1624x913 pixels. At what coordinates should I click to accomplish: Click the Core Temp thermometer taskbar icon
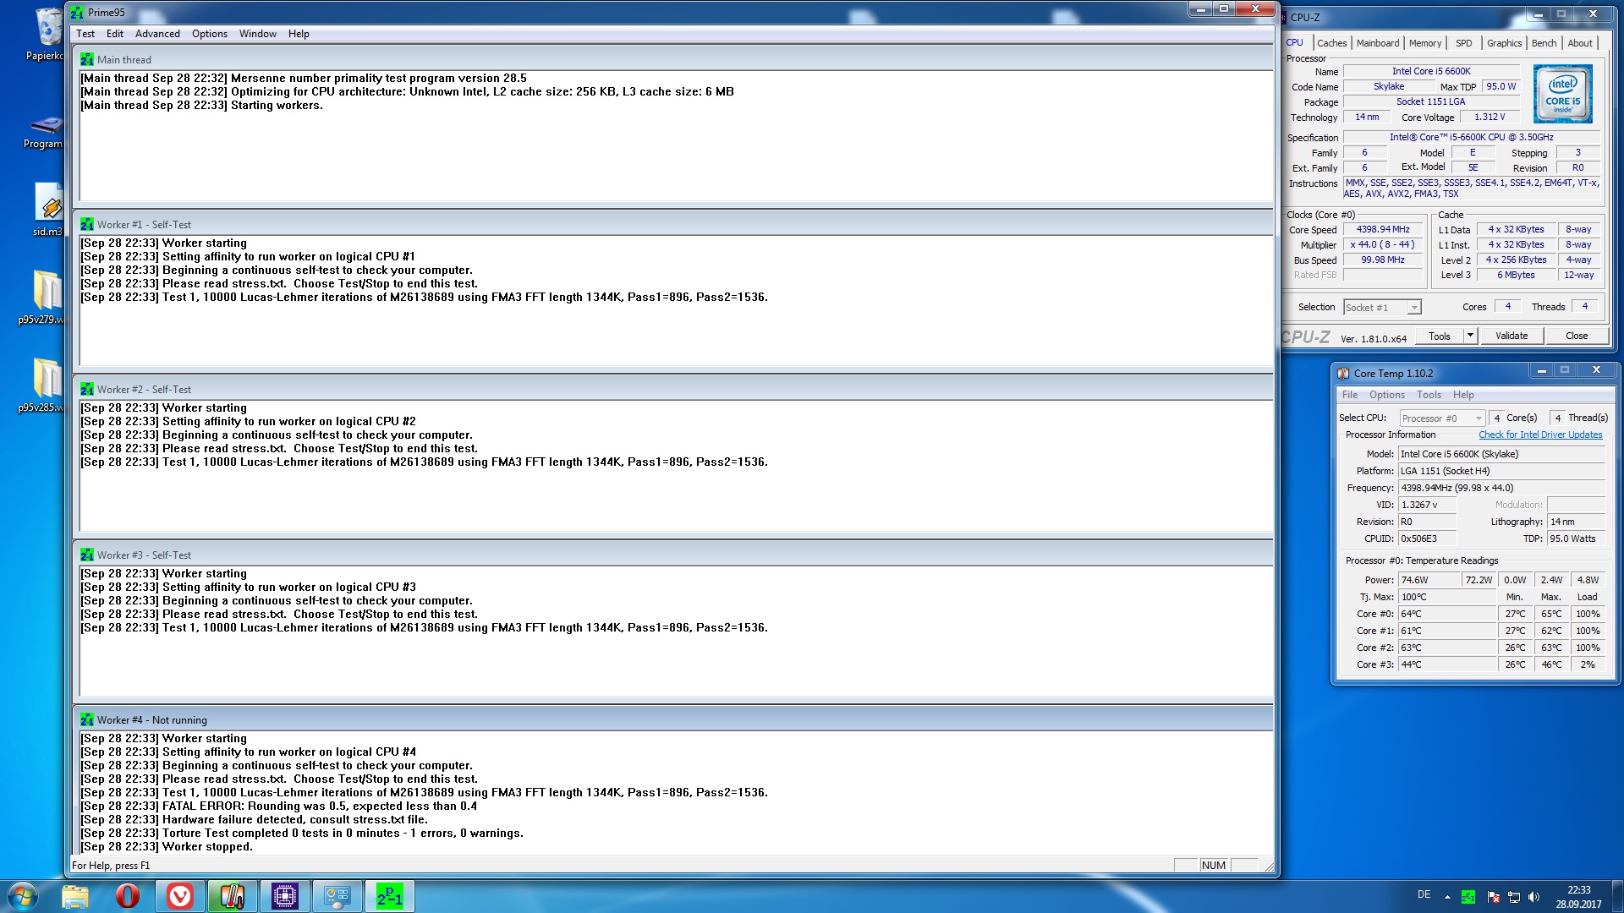pos(232,896)
